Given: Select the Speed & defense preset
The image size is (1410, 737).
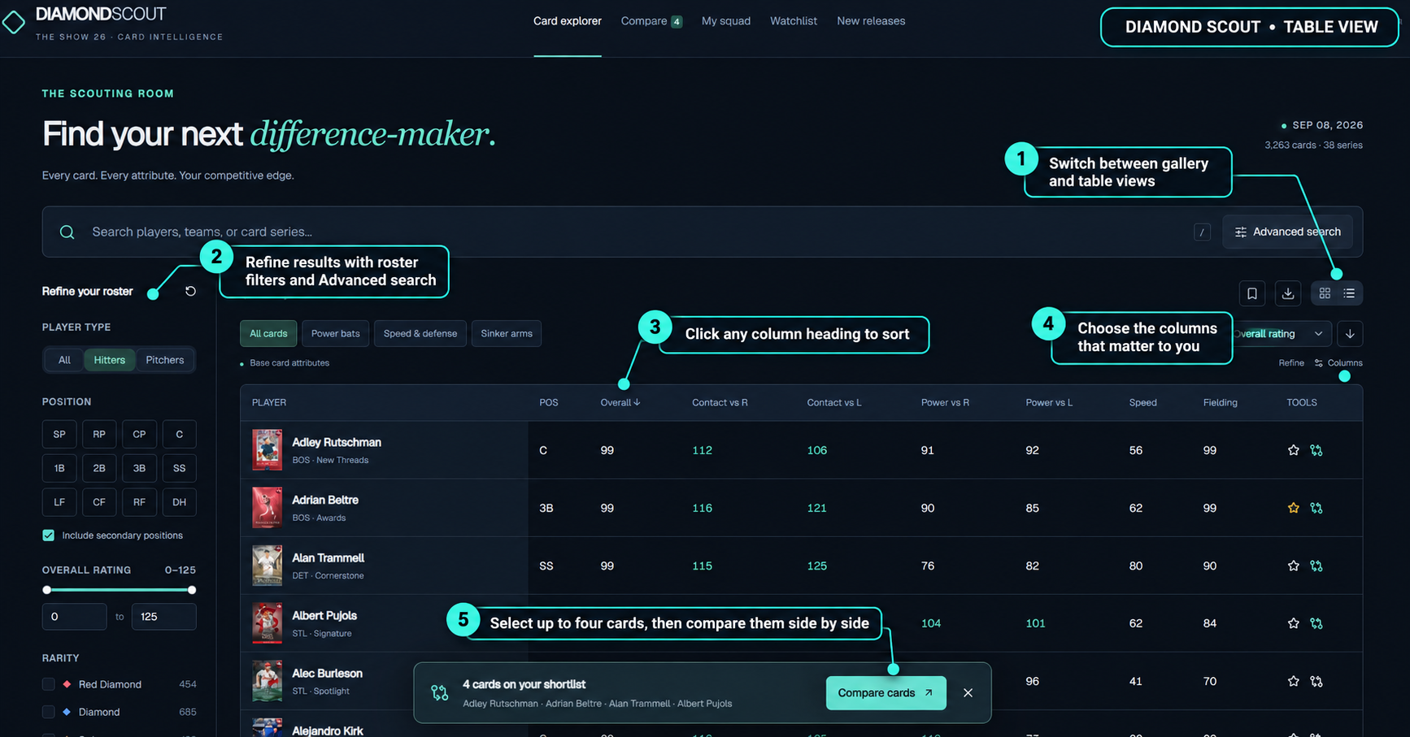Looking at the screenshot, I should [x=420, y=334].
